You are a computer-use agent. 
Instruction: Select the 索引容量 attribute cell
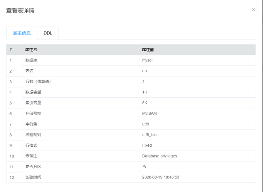tap(81, 103)
